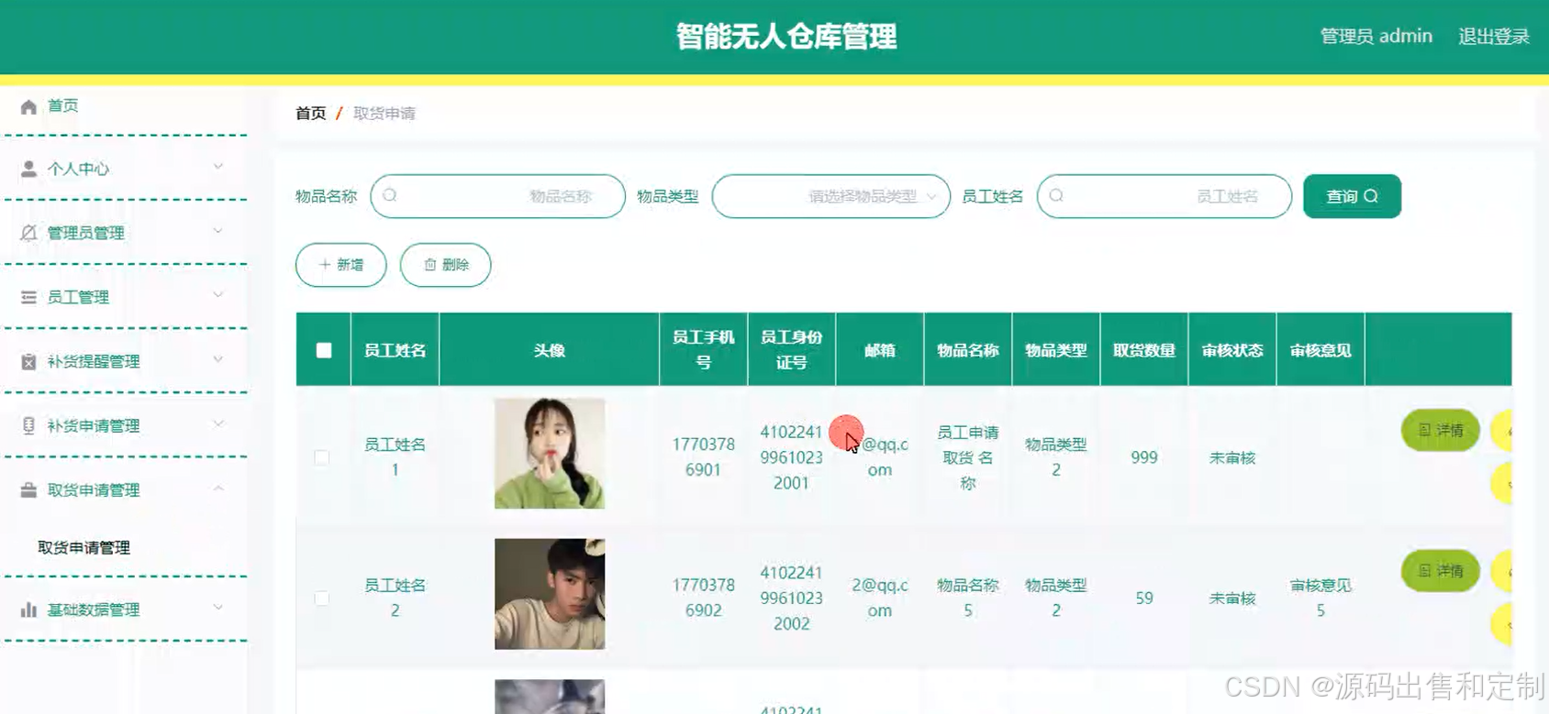Viewport: 1549px width, 714px height.
Task: Click the 查询 search button
Action: (x=1352, y=196)
